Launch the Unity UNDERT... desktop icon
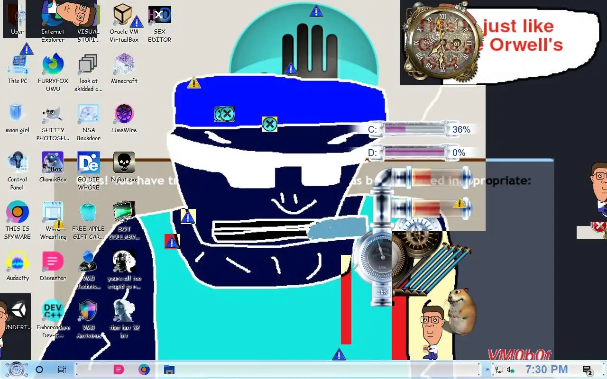 click(19, 315)
